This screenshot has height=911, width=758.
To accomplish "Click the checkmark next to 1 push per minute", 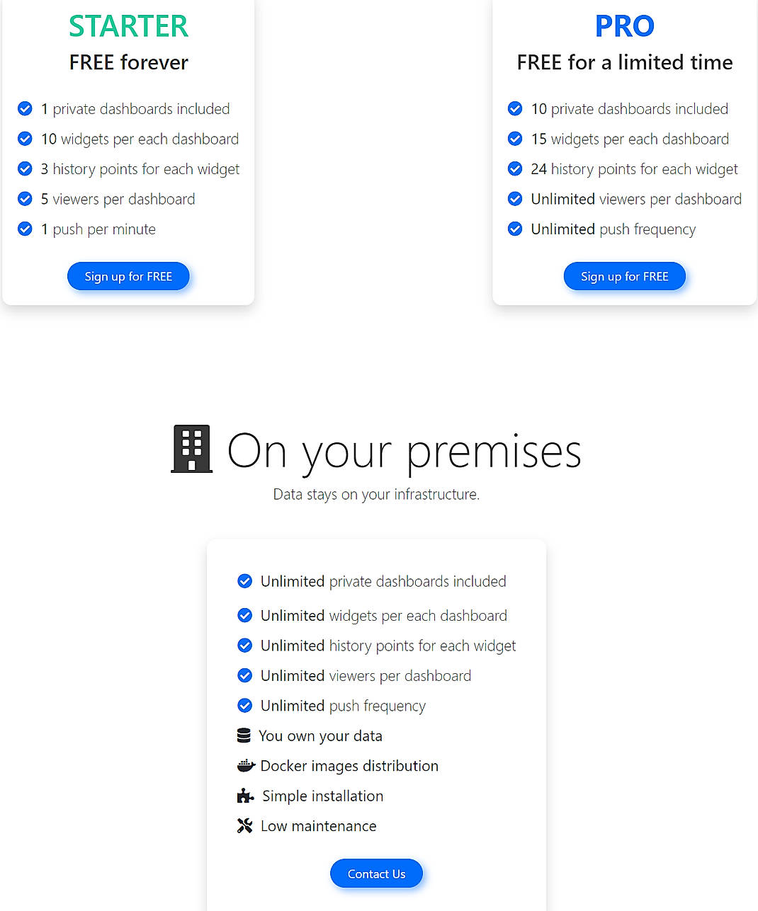I will 25,229.
